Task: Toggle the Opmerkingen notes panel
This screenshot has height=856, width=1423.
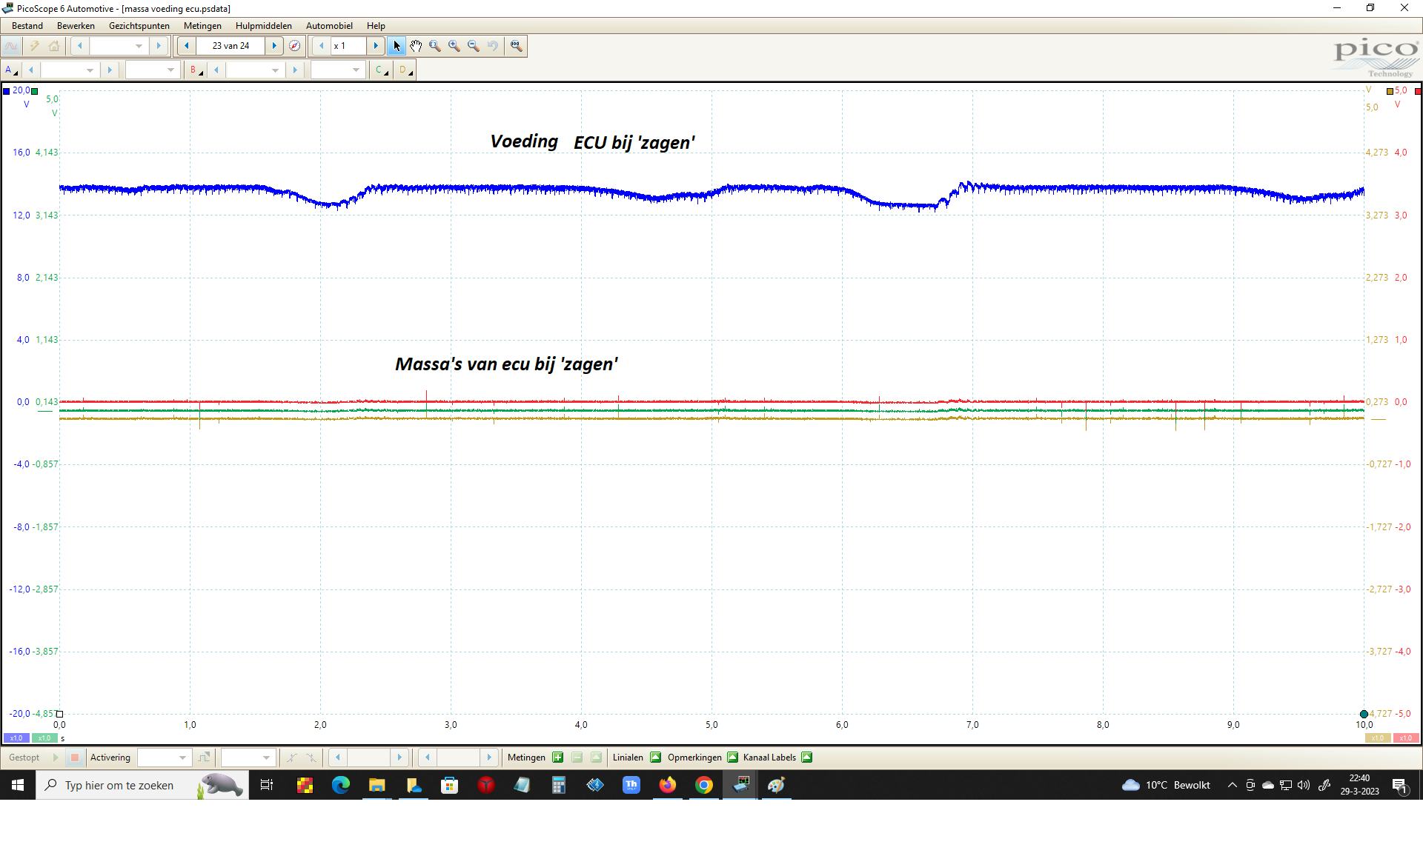Action: 732,758
